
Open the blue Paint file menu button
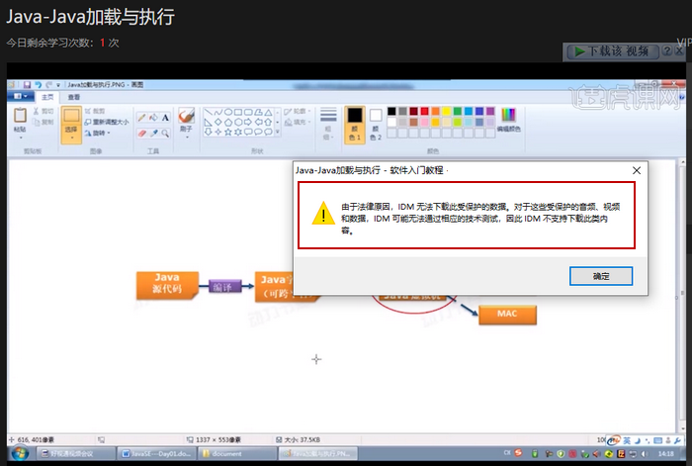pos(21,96)
